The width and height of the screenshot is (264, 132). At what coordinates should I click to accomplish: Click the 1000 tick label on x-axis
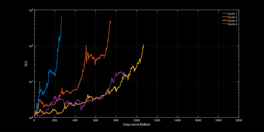click(136, 120)
